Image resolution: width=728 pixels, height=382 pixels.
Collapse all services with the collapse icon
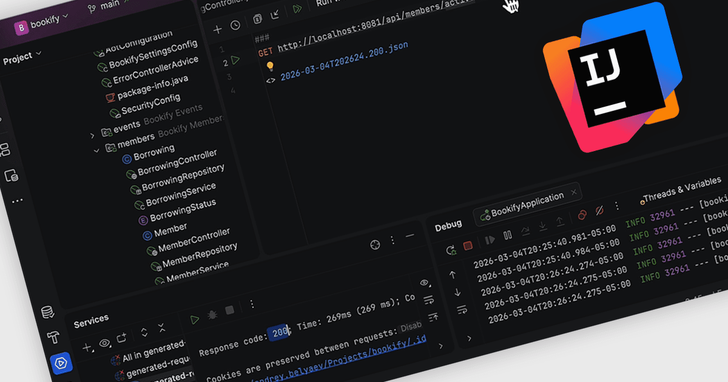click(161, 328)
